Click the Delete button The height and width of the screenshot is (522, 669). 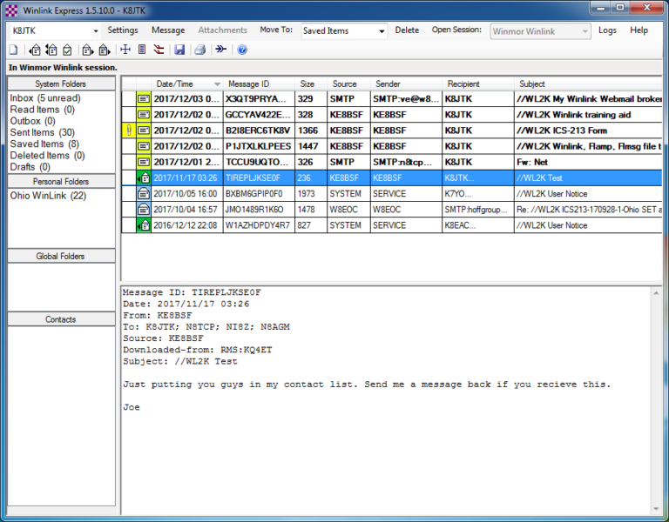coord(407,30)
